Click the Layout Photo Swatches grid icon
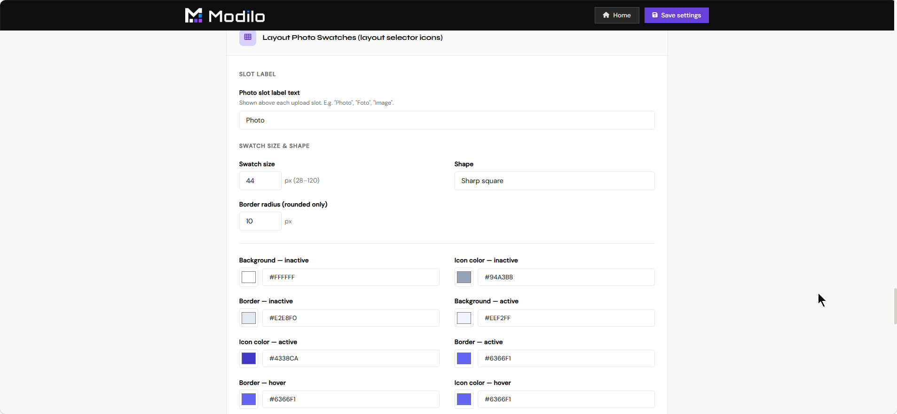 pos(248,37)
